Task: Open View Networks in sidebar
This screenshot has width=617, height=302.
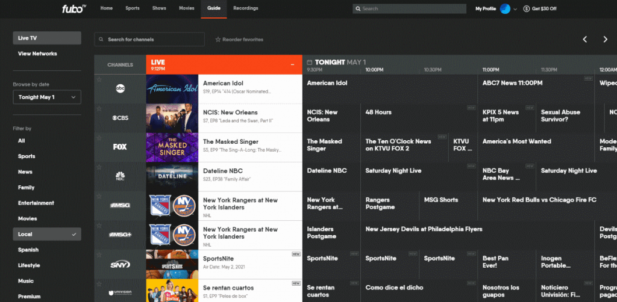Action: [x=37, y=54]
